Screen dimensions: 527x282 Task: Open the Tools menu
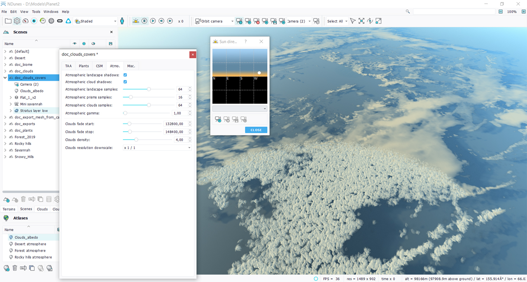(36, 12)
